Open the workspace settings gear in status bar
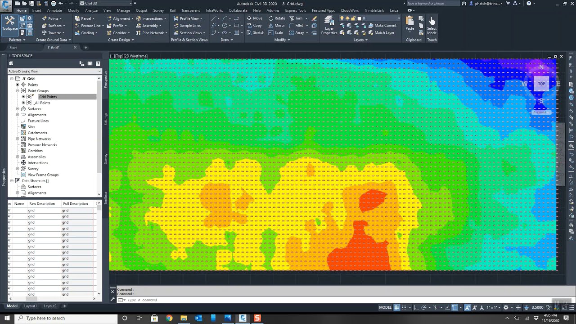 tap(506, 307)
